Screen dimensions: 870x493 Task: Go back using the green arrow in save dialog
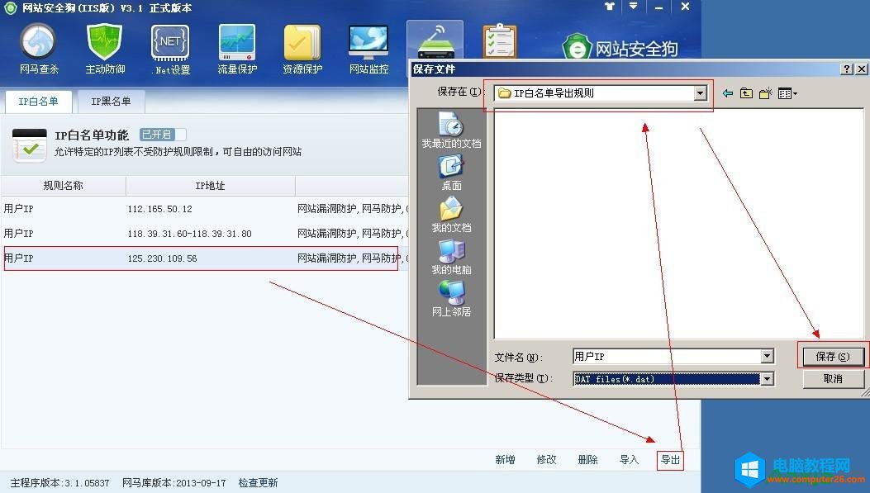[727, 93]
